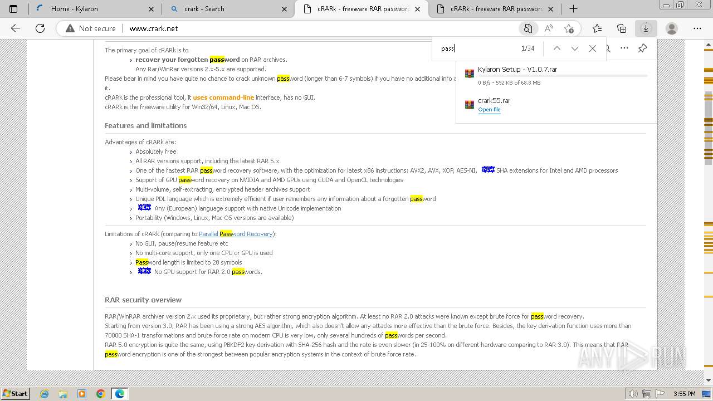713x401 pixels.
Task: Click the 'Features and limitations' heading
Action: click(146, 125)
